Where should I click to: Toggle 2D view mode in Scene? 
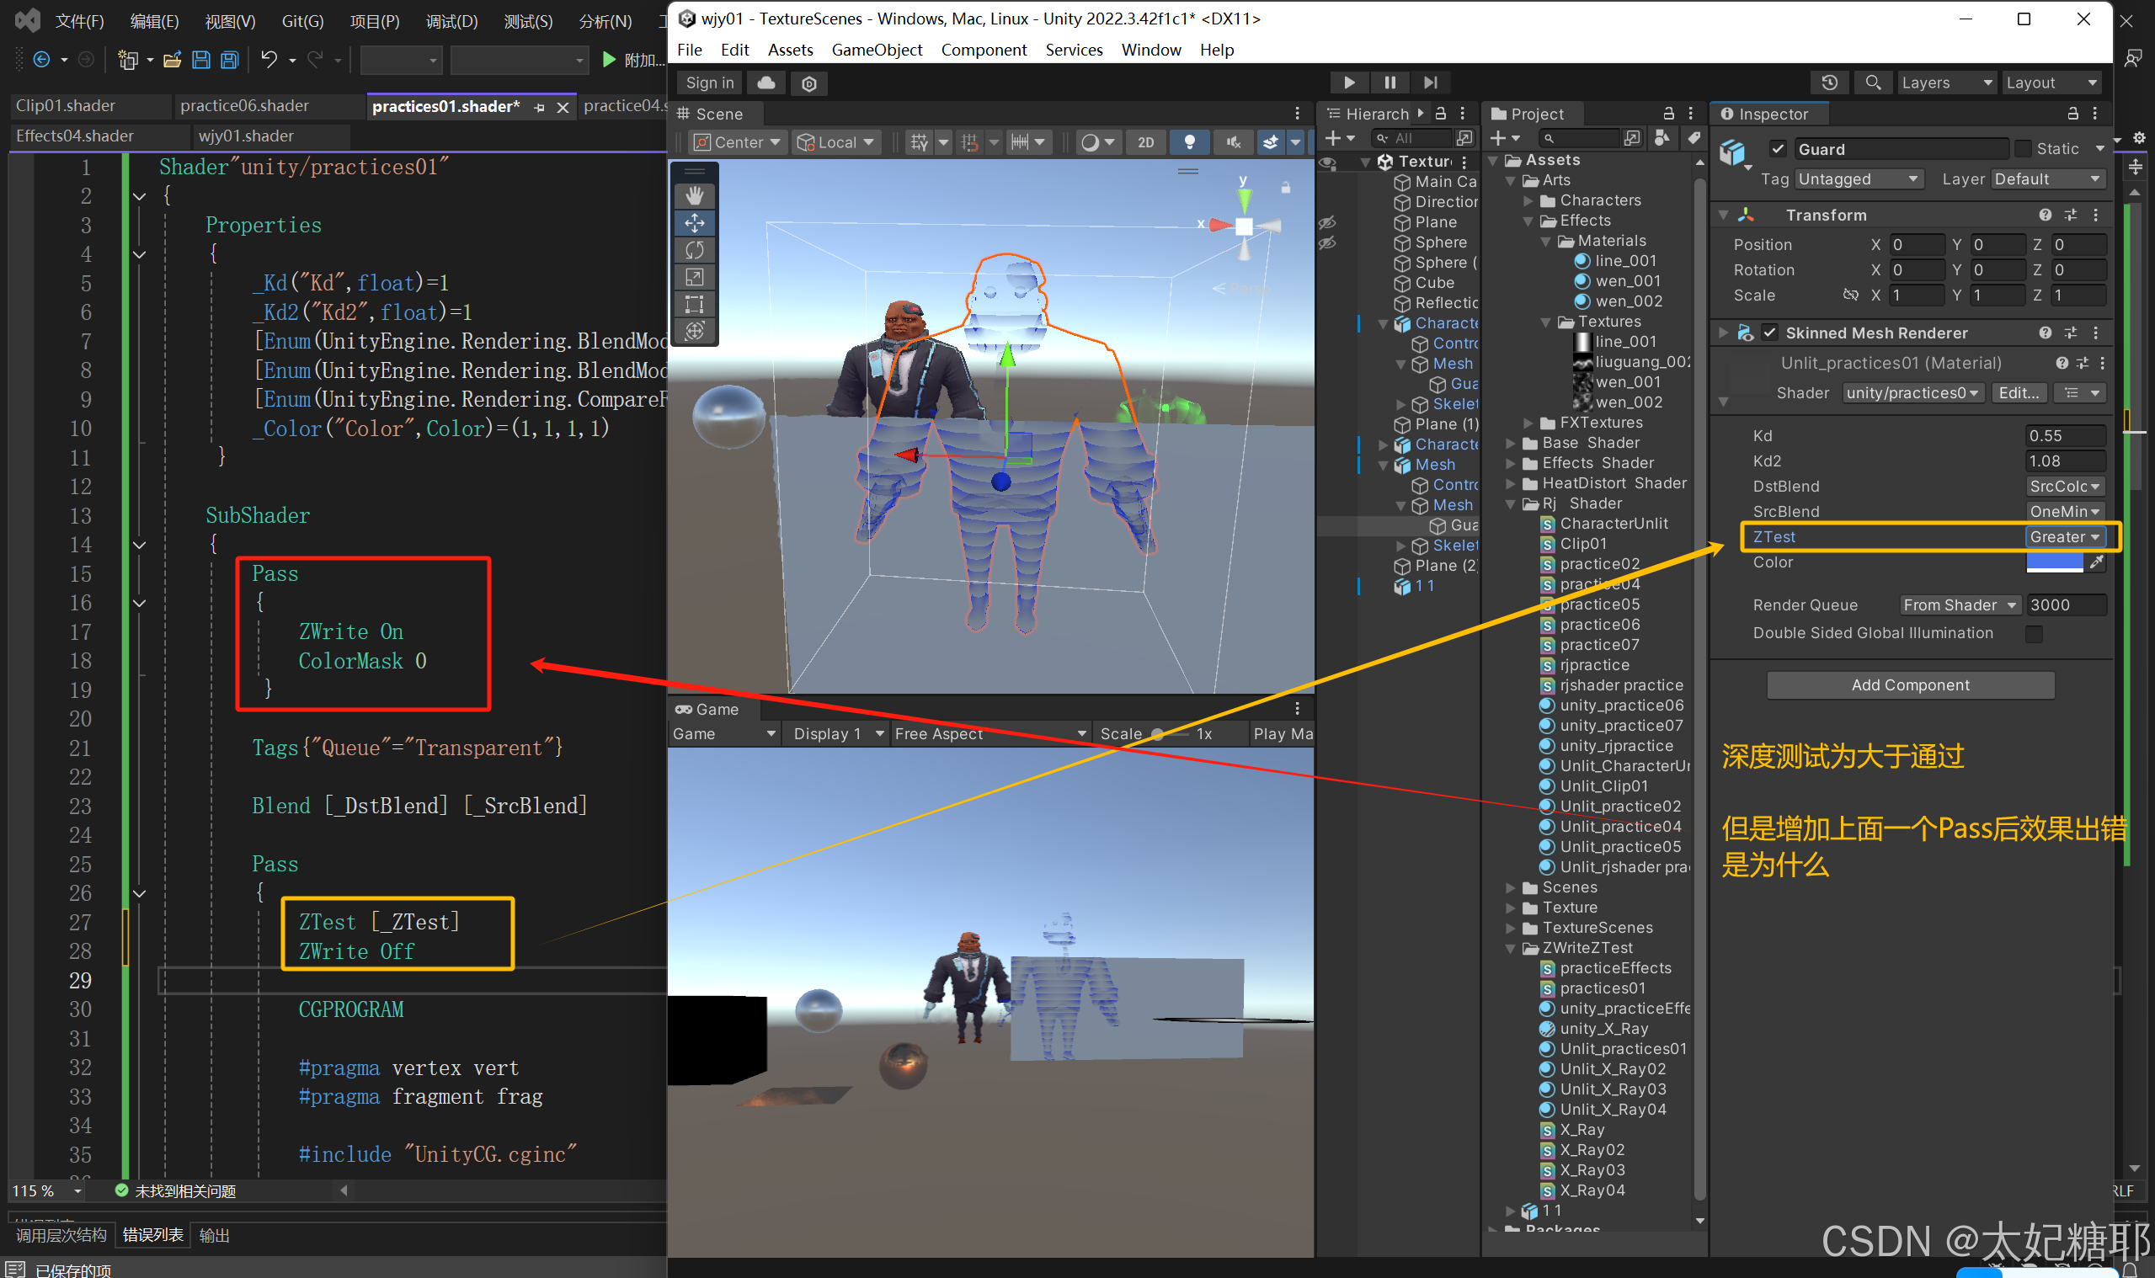tap(1144, 142)
